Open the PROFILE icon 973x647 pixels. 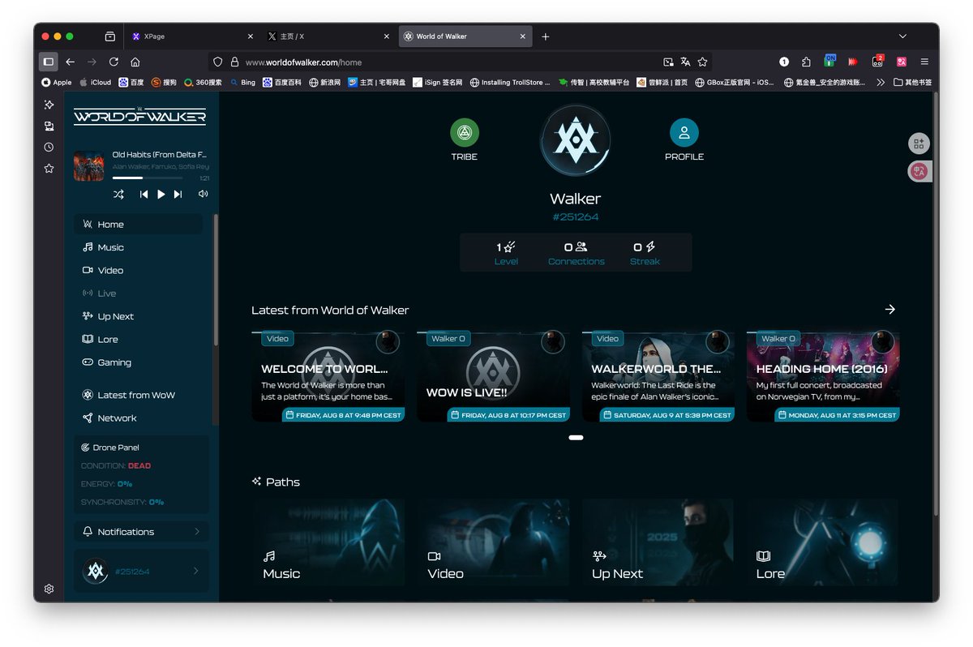pyautogui.click(x=684, y=132)
